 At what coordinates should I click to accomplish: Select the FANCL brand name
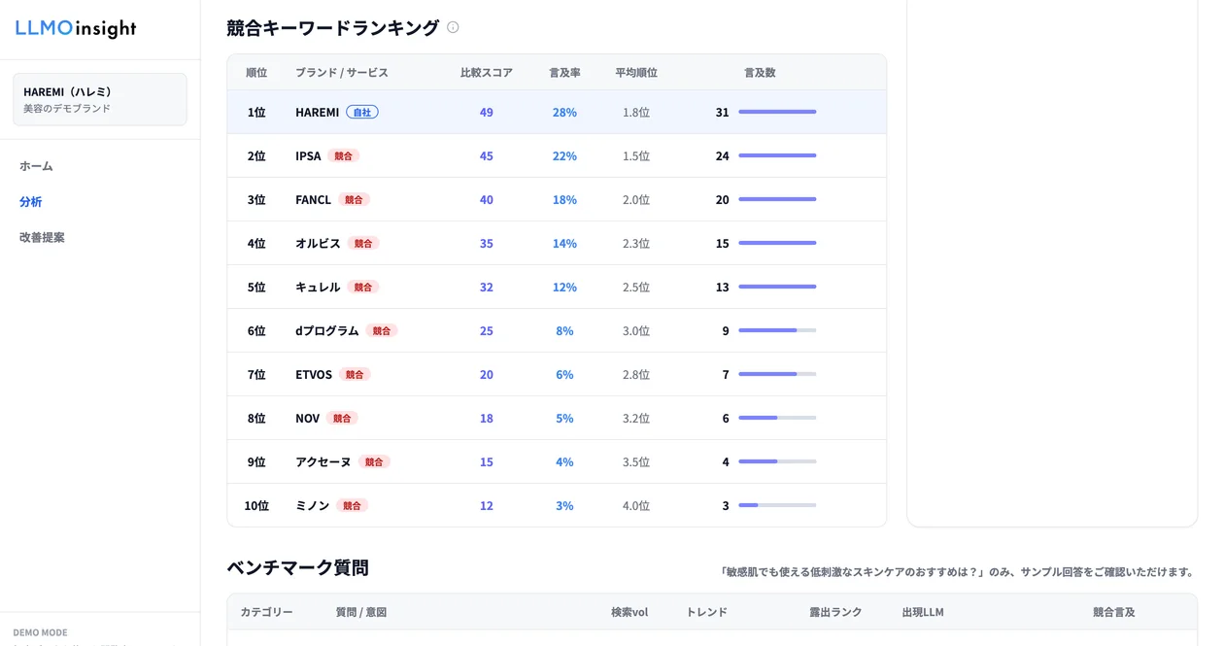click(313, 199)
